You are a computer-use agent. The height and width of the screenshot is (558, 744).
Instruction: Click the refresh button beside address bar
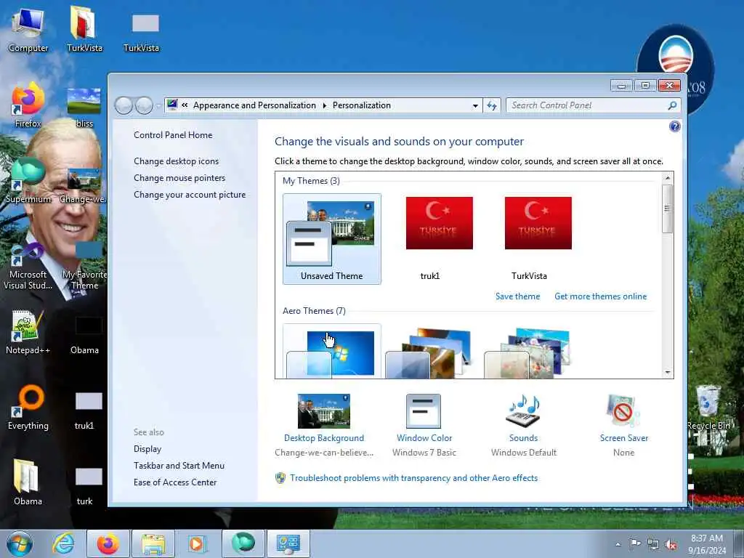[492, 105]
